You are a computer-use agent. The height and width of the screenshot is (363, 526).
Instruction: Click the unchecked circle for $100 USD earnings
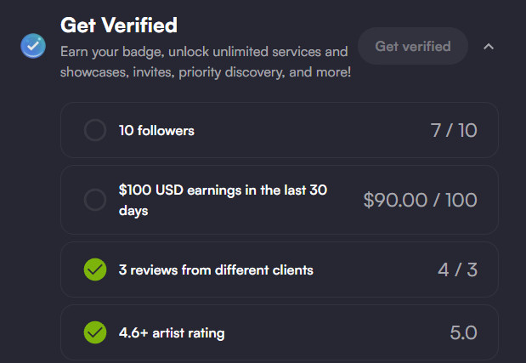(x=95, y=200)
